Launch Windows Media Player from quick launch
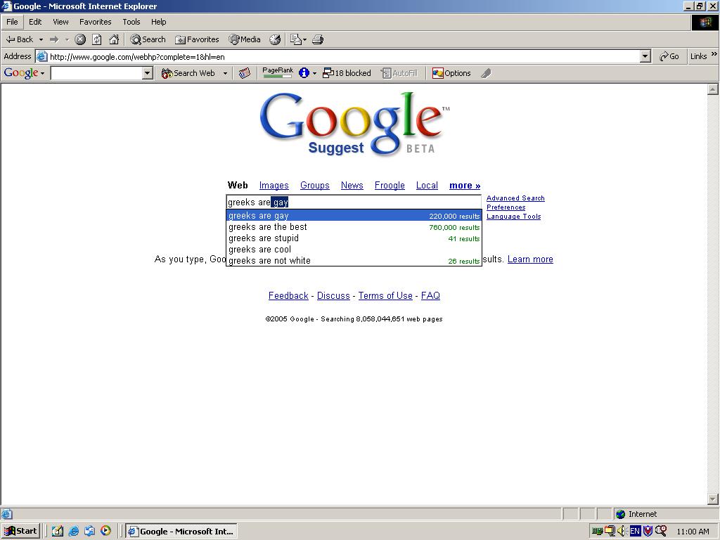720x540 pixels. 105,531
